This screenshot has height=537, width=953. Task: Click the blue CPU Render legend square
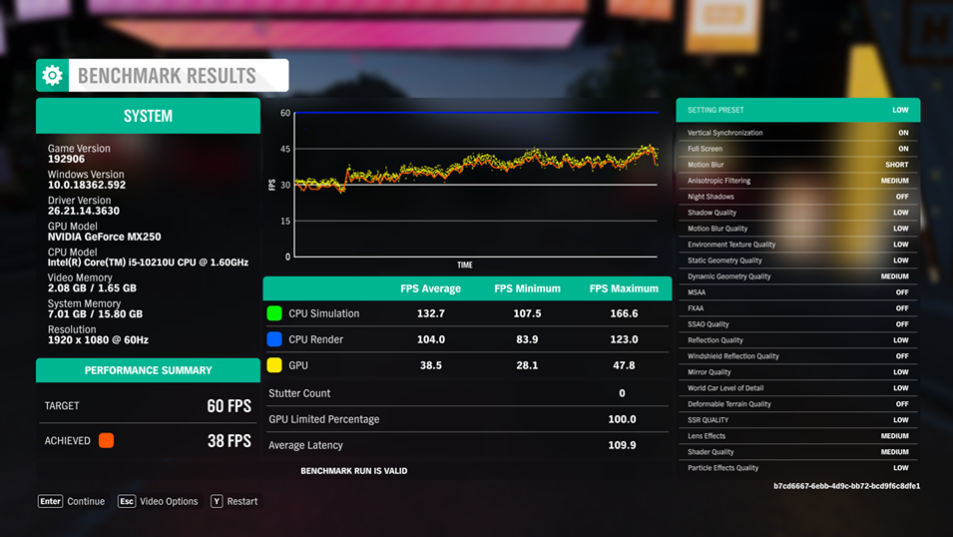pyautogui.click(x=274, y=339)
